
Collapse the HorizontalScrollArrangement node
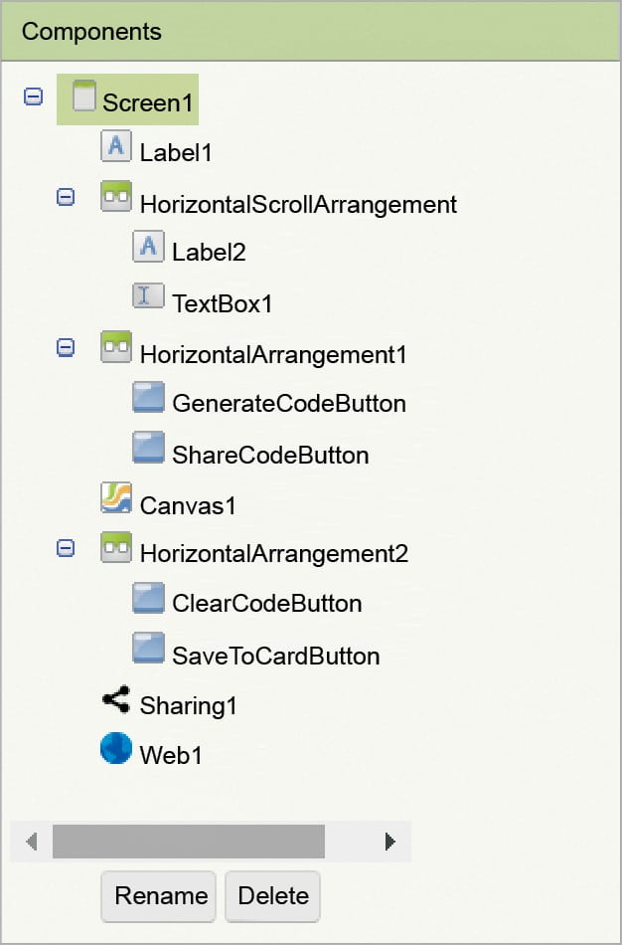[66, 197]
